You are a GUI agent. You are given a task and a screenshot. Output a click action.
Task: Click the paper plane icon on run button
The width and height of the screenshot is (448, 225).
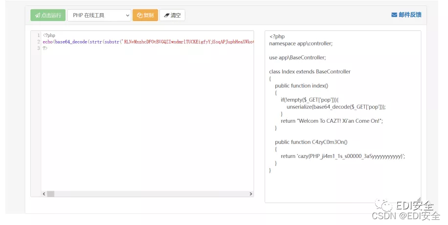(38, 15)
